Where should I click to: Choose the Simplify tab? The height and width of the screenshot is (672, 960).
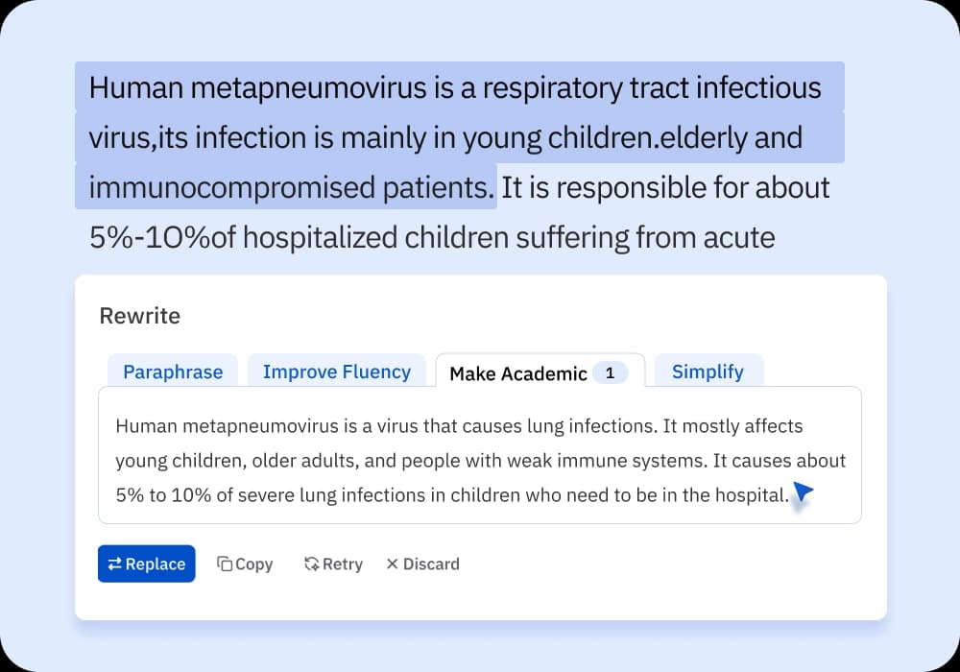pos(708,372)
